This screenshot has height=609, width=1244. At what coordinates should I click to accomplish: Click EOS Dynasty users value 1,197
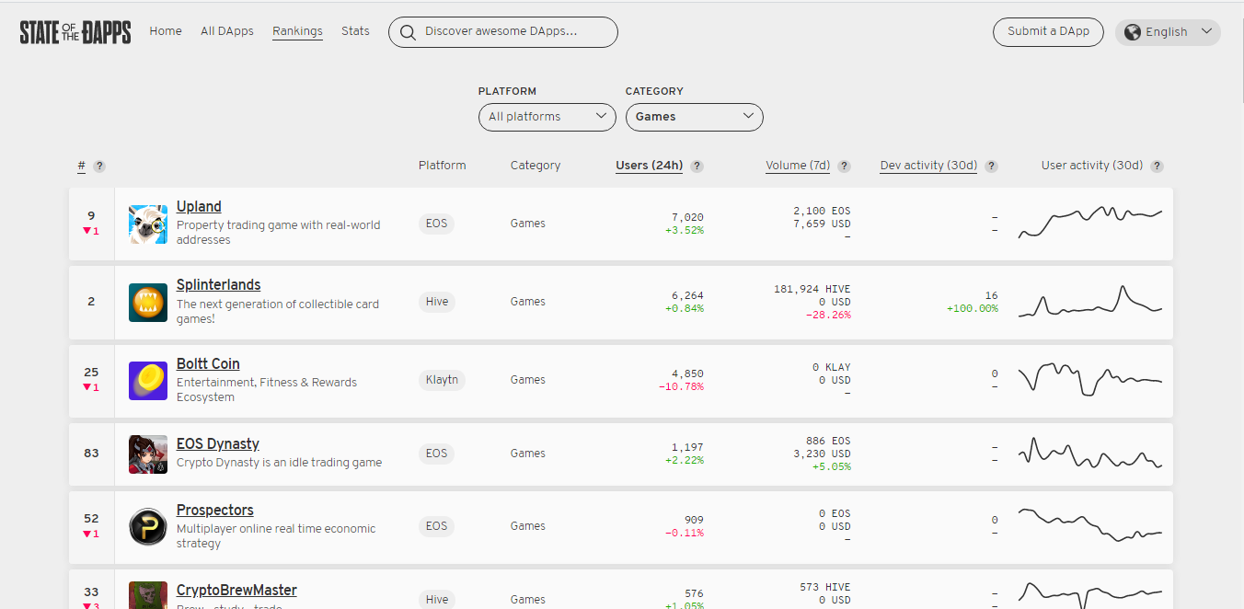687,447
